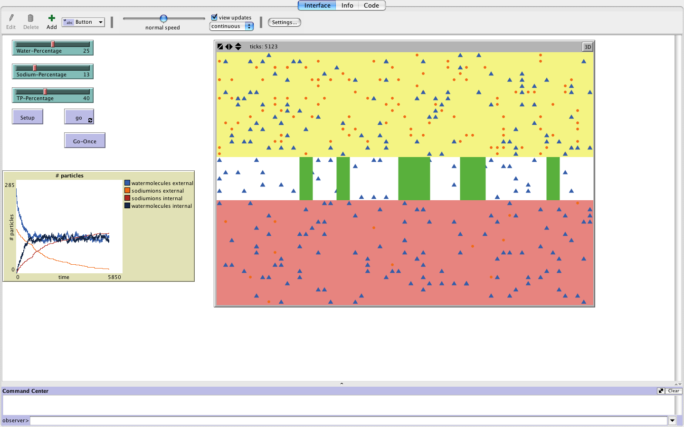This screenshot has width=684, height=427.
Task: Click the 3D view button
Action: pos(588,47)
